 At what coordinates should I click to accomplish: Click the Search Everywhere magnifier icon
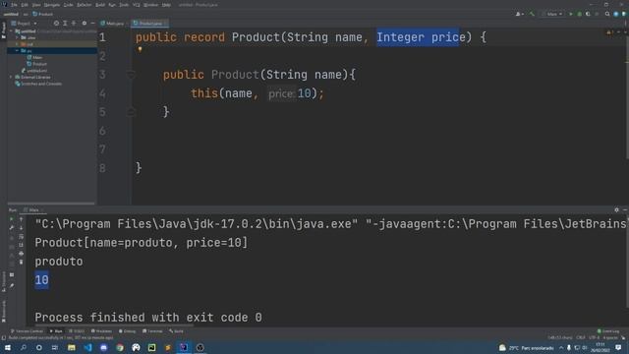(x=607, y=14)
